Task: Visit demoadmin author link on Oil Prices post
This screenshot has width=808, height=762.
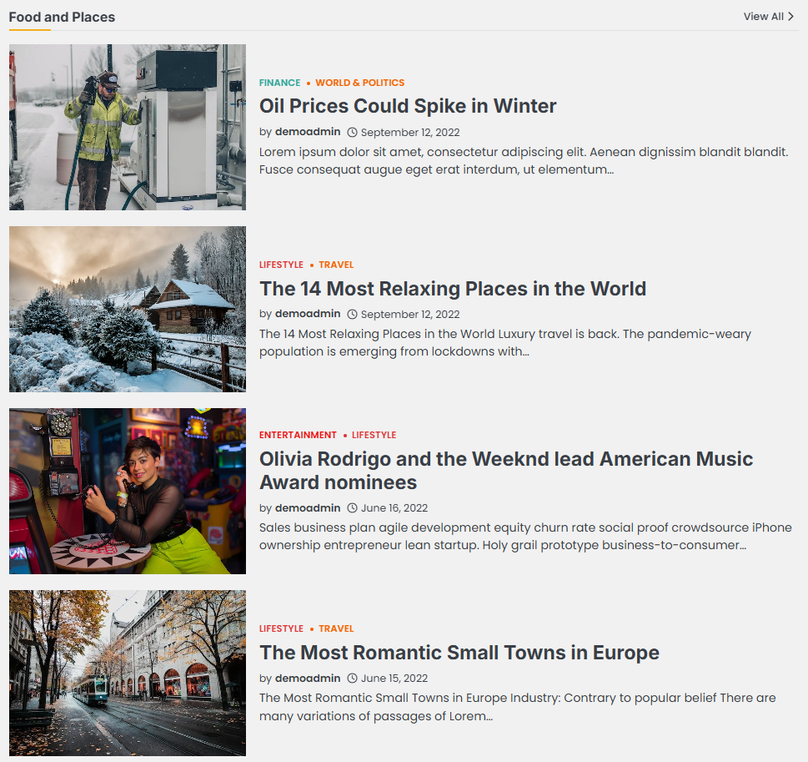Action: (x=308, y=132)
